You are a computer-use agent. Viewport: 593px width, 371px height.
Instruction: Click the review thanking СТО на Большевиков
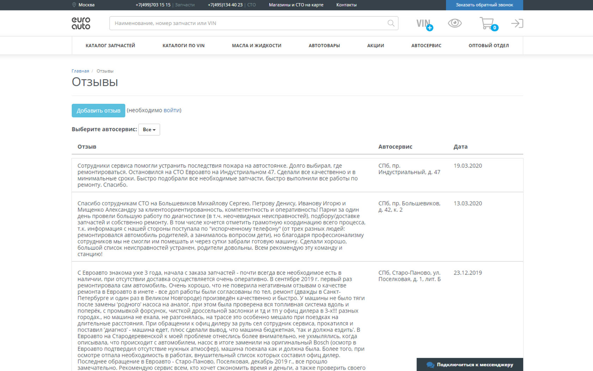point(222,229)
